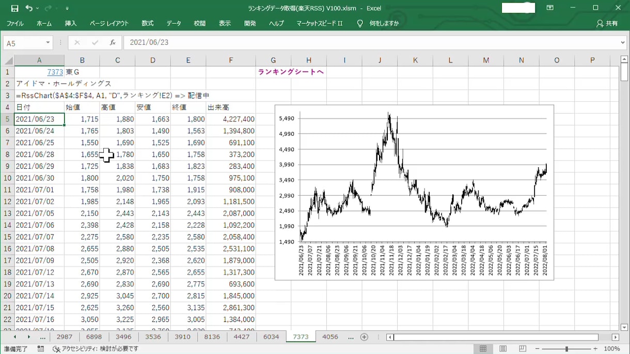
Task: Undo the last action
Action: tap(29, 8)
